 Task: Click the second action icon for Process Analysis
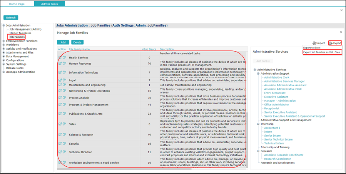(x=64, y=98)
